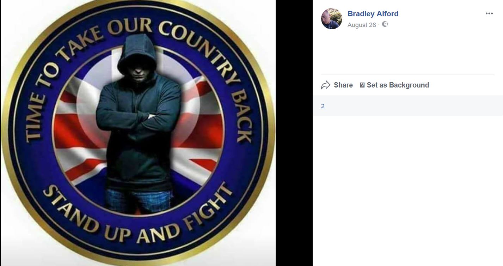Image resolution: width=503 pixels, height=266 pixels.
Task: Click the hooded figure's face in the photo
Action: click(135, 66)
